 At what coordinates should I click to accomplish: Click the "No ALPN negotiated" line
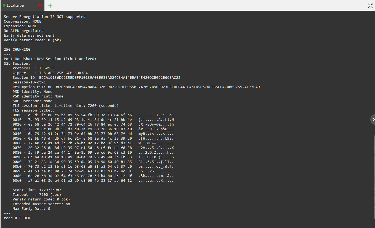tap(23, 31)
